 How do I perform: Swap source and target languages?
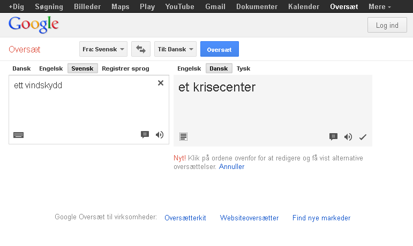140,49
